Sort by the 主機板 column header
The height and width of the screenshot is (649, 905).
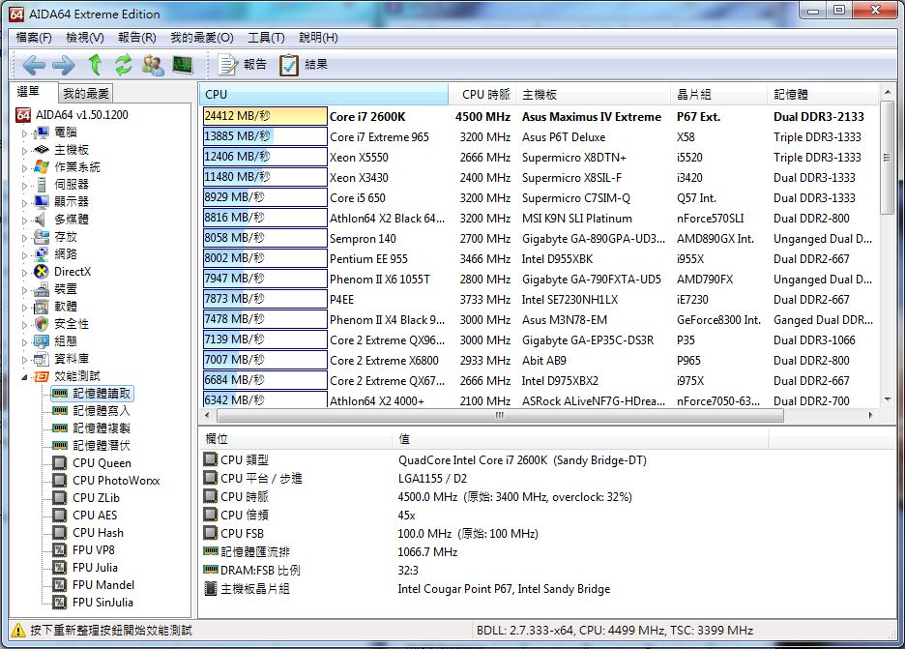[x=594, y=94]
